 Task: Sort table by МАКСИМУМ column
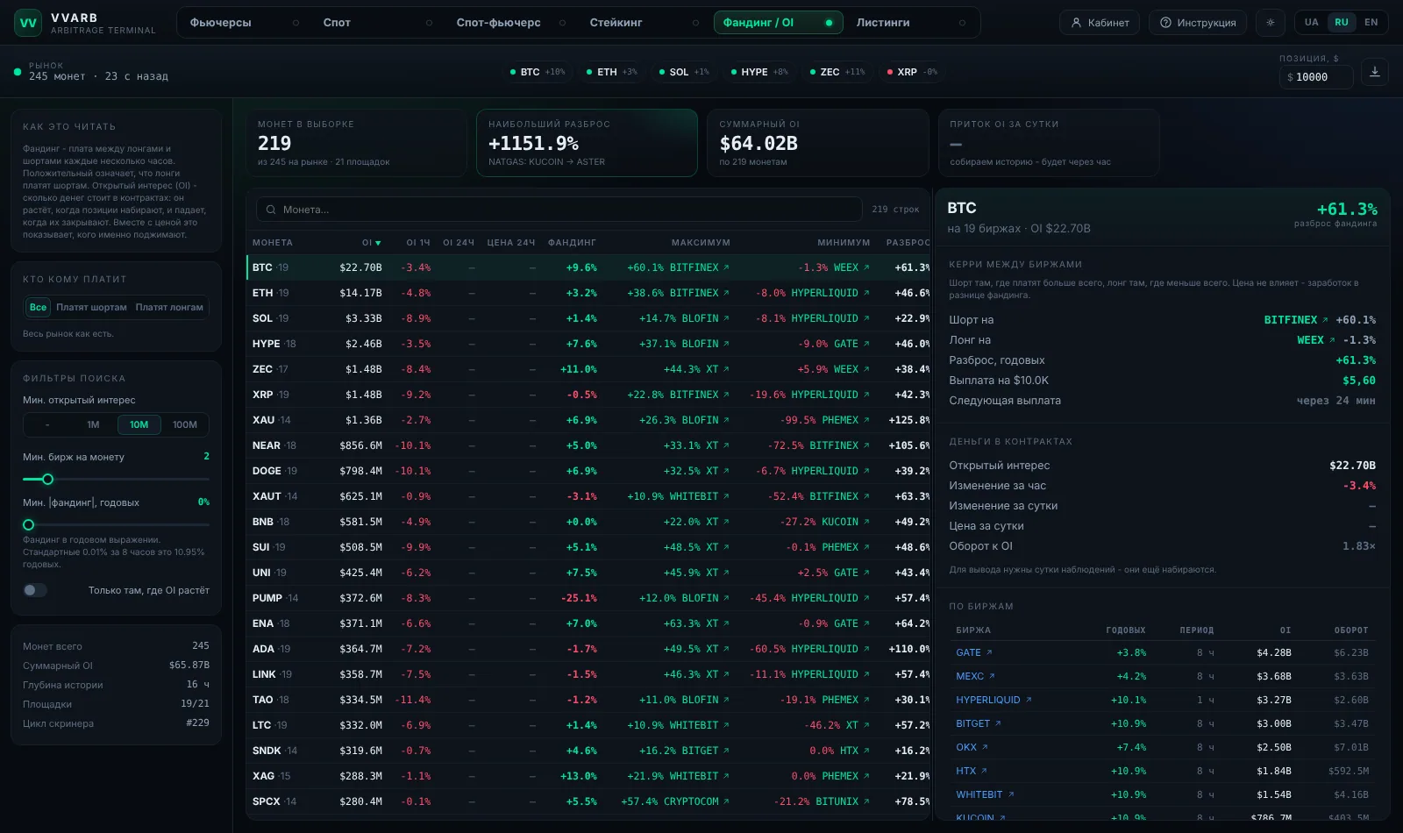[x=701, y=243]
